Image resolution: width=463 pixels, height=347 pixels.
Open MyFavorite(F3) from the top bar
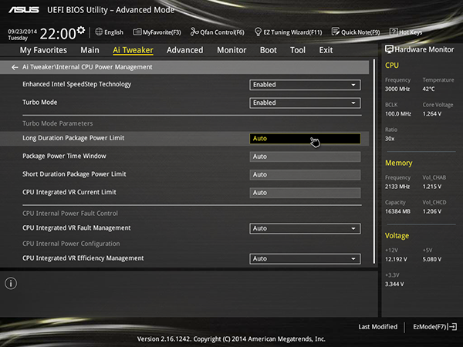point(157,32)
